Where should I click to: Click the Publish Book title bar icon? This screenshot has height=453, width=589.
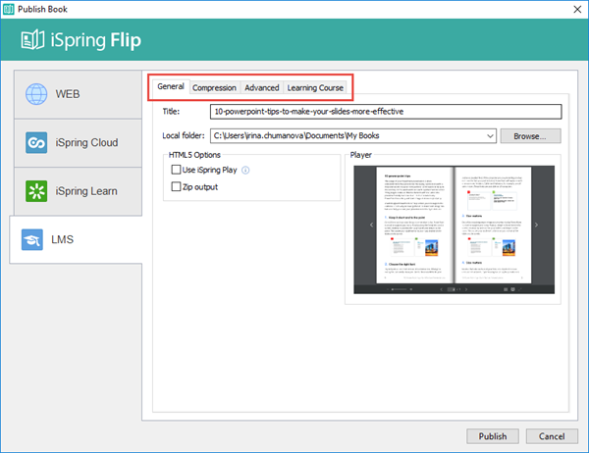8,9
